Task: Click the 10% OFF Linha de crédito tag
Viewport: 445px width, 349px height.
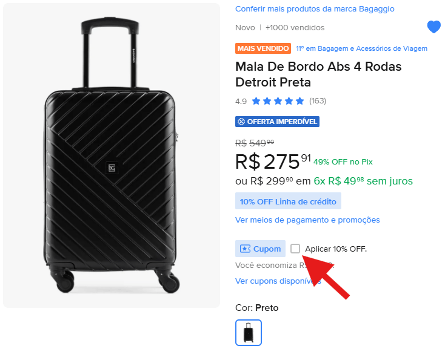Action: (x=288, y=201)
